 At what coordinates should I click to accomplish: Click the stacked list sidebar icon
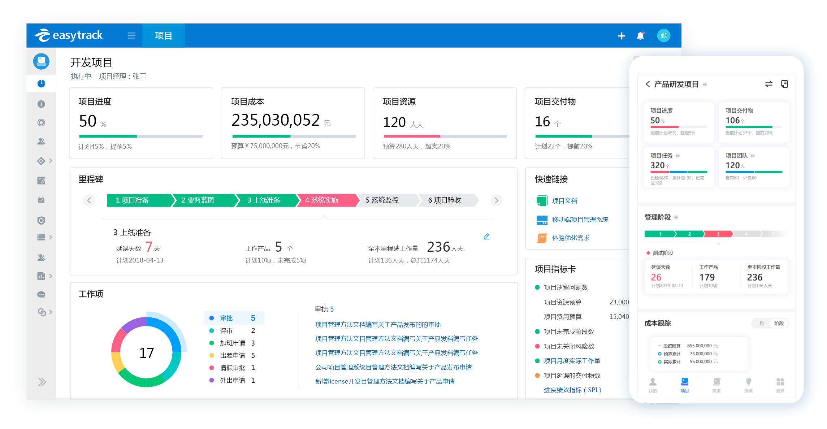[41, 237]
